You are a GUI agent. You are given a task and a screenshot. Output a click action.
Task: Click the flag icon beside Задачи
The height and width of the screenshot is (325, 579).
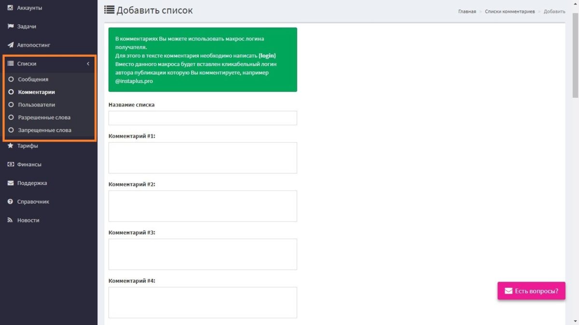(10, 26)
